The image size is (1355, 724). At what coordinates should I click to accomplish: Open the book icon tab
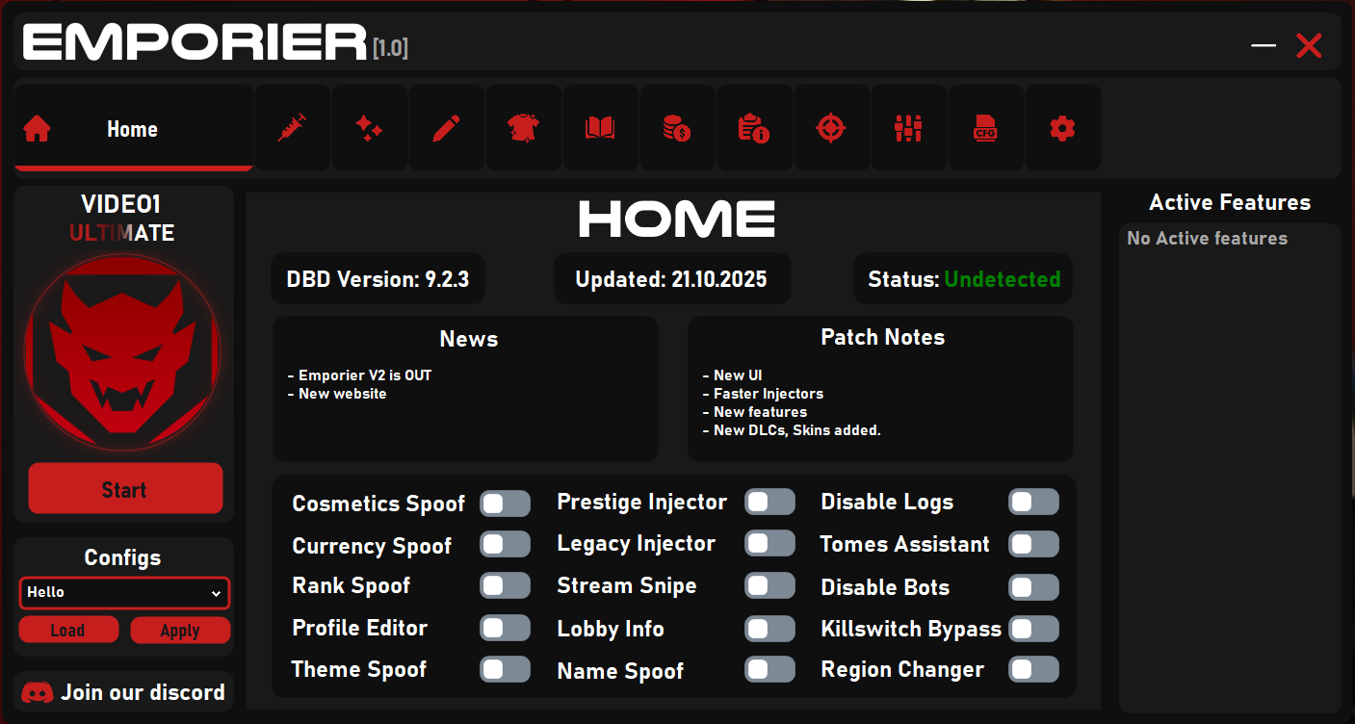[600, 128]
